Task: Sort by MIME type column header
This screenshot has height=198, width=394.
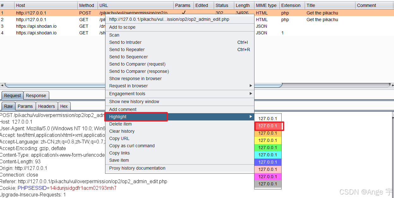Action: coord(266,5)
